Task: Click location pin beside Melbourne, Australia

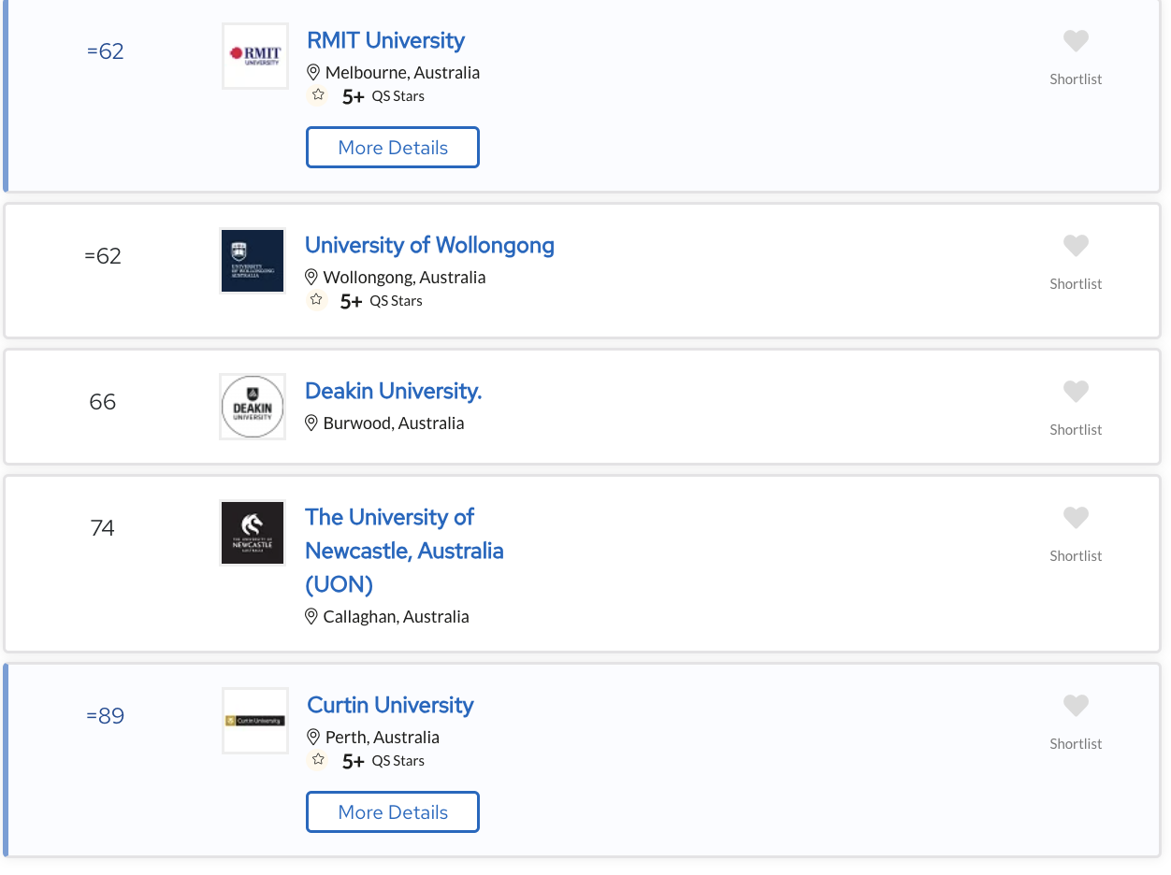Action: tap(313, 73)
